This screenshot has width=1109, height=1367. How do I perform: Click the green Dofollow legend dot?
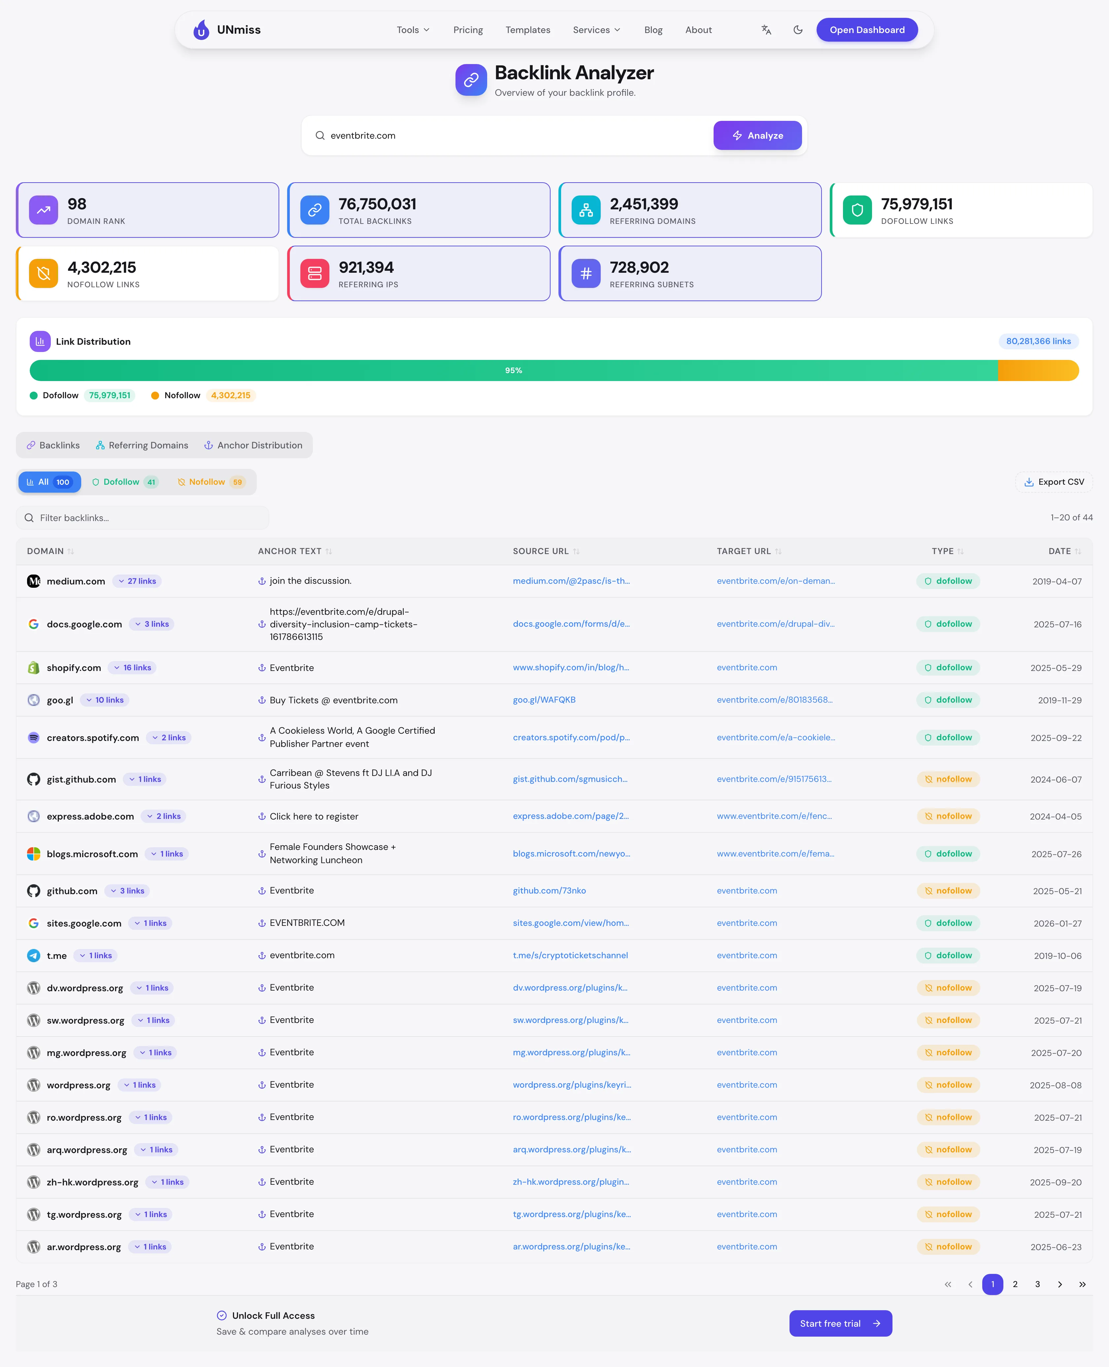[34, 396]
